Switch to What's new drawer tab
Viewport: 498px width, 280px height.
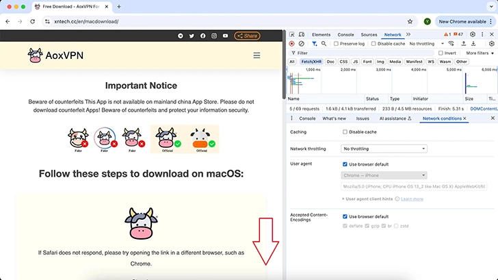(x=334, y=118)
